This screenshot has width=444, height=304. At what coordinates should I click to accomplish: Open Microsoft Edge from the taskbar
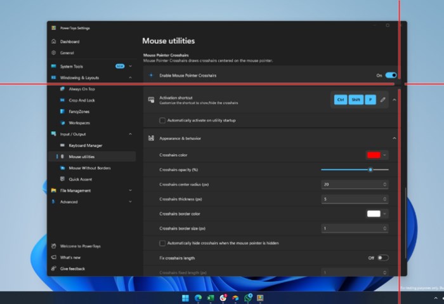tap(198, 298)
